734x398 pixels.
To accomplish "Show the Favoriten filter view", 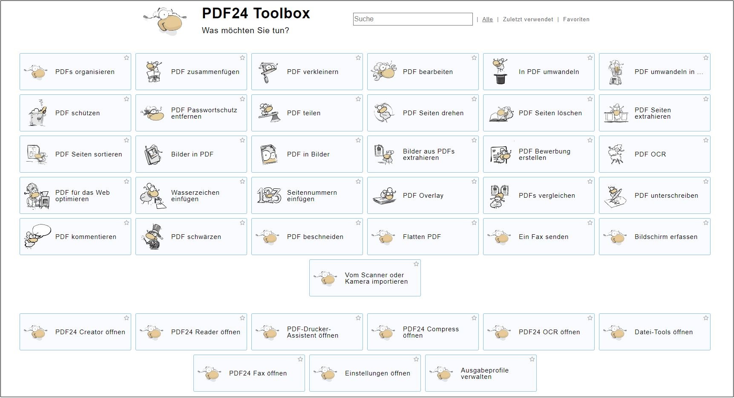I will [x=576, y=20].
